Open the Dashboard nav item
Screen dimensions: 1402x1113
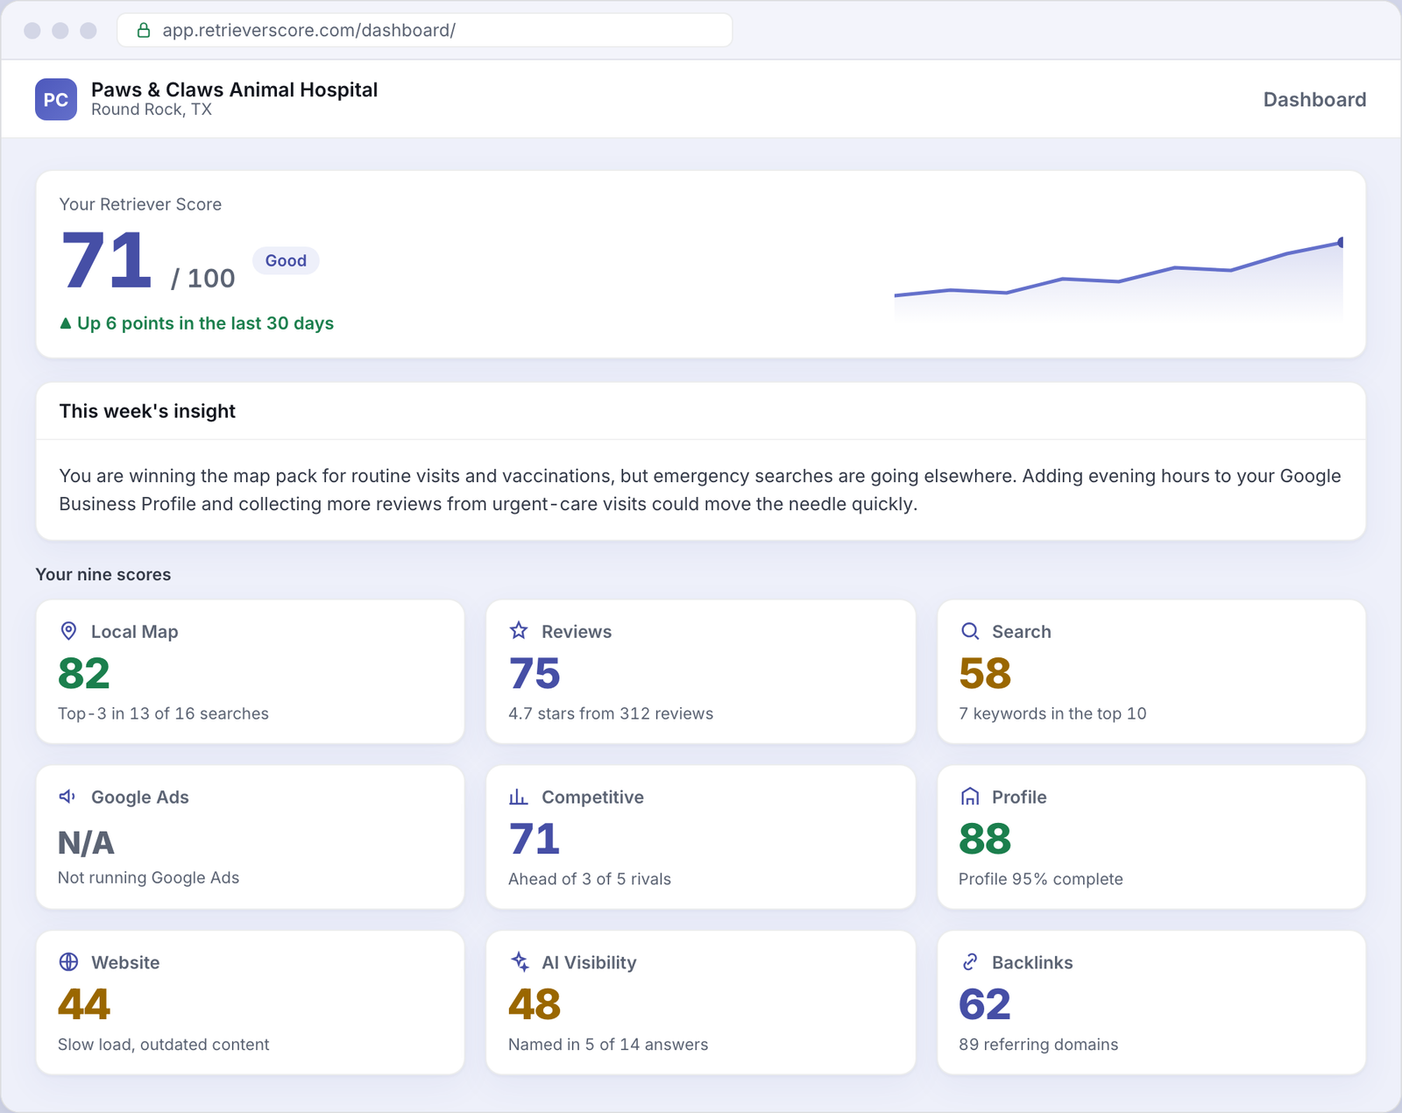click(1314, 99)
